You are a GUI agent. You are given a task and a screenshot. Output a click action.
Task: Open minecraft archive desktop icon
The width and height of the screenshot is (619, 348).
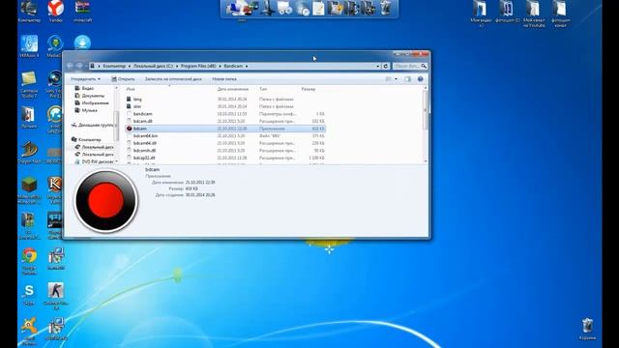pyautogui.click(x=82, y=12)
